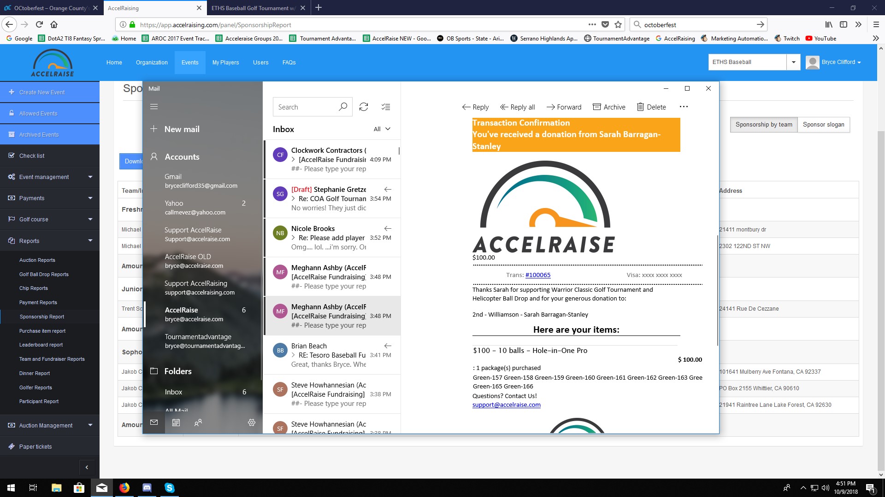Open Skype from the taskbar
Screen dimensions: 885x497
click(x=169, y=487)
